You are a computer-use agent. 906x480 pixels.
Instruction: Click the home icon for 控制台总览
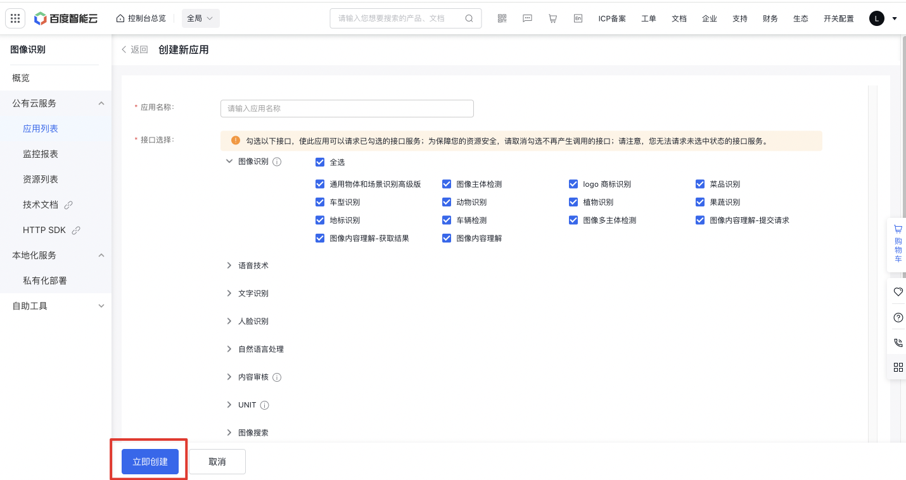(120, 18)
